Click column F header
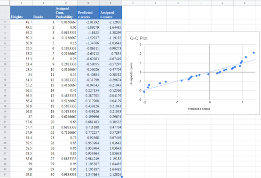Viewport: 261px width, 178px height. (133, 3)
